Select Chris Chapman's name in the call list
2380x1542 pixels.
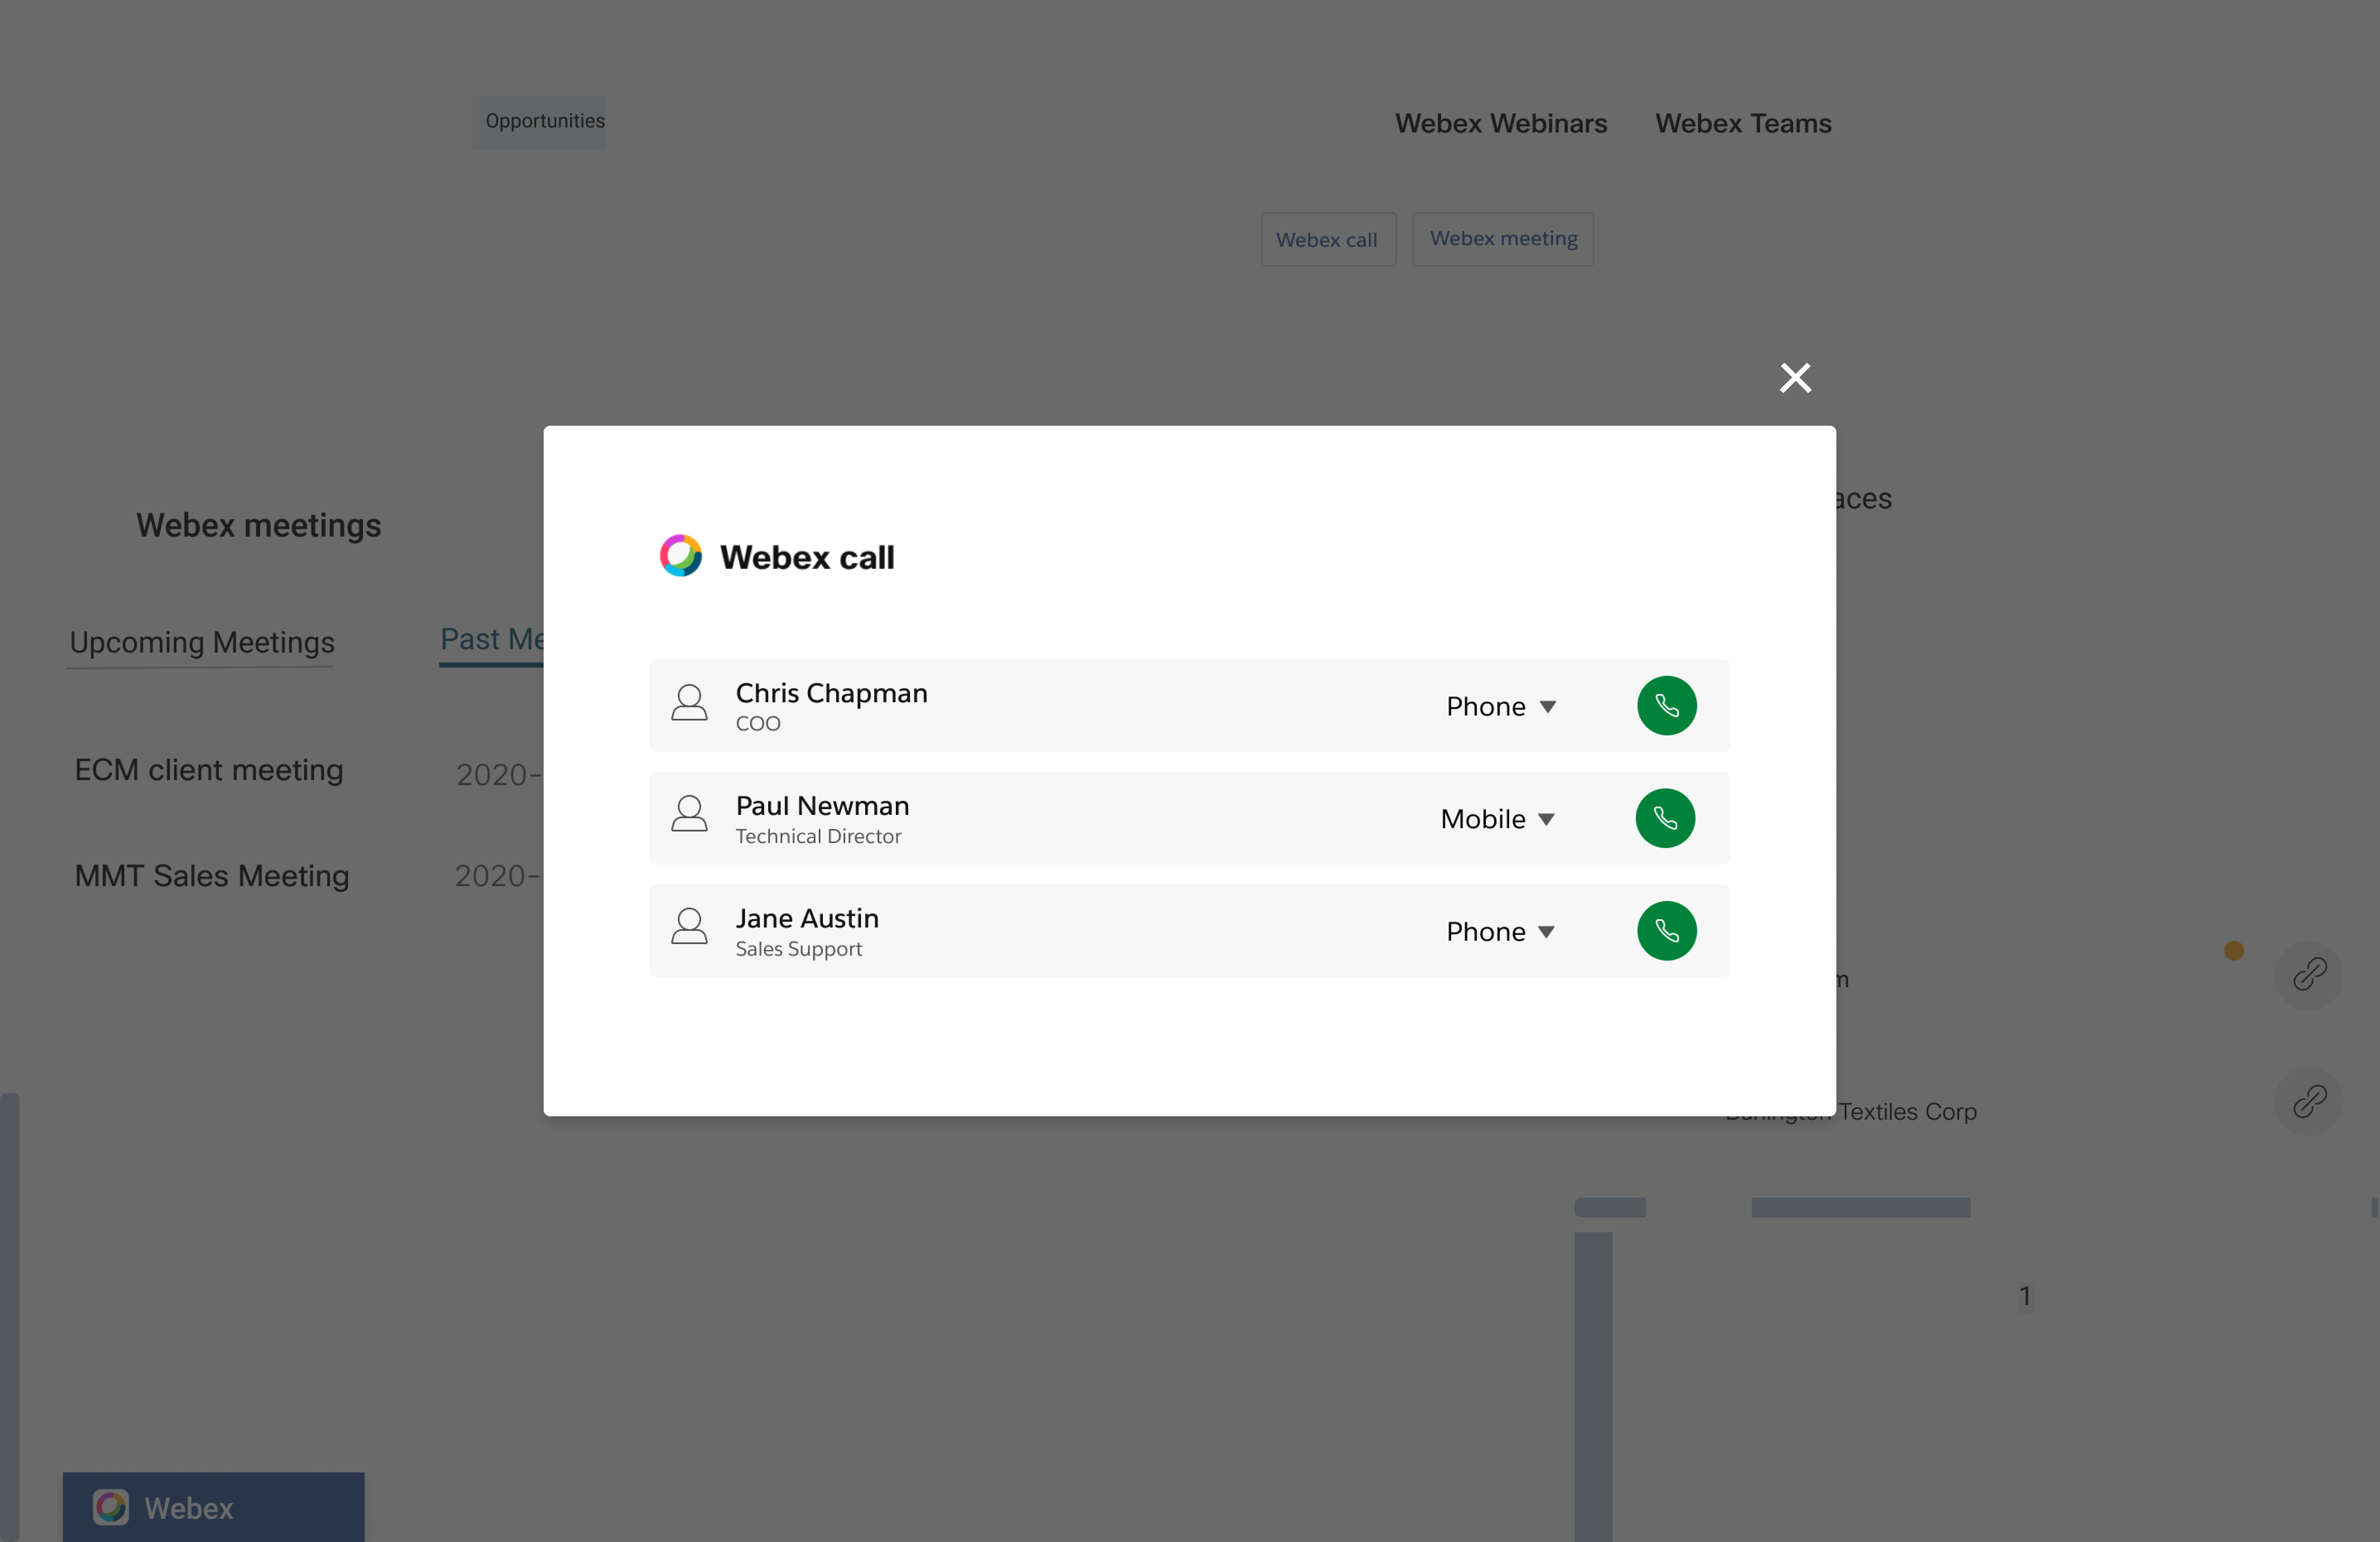[832, 694]
